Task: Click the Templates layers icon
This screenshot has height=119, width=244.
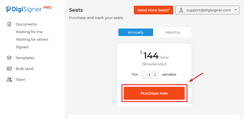Action: pyautogui.click(x=9, y=58)
